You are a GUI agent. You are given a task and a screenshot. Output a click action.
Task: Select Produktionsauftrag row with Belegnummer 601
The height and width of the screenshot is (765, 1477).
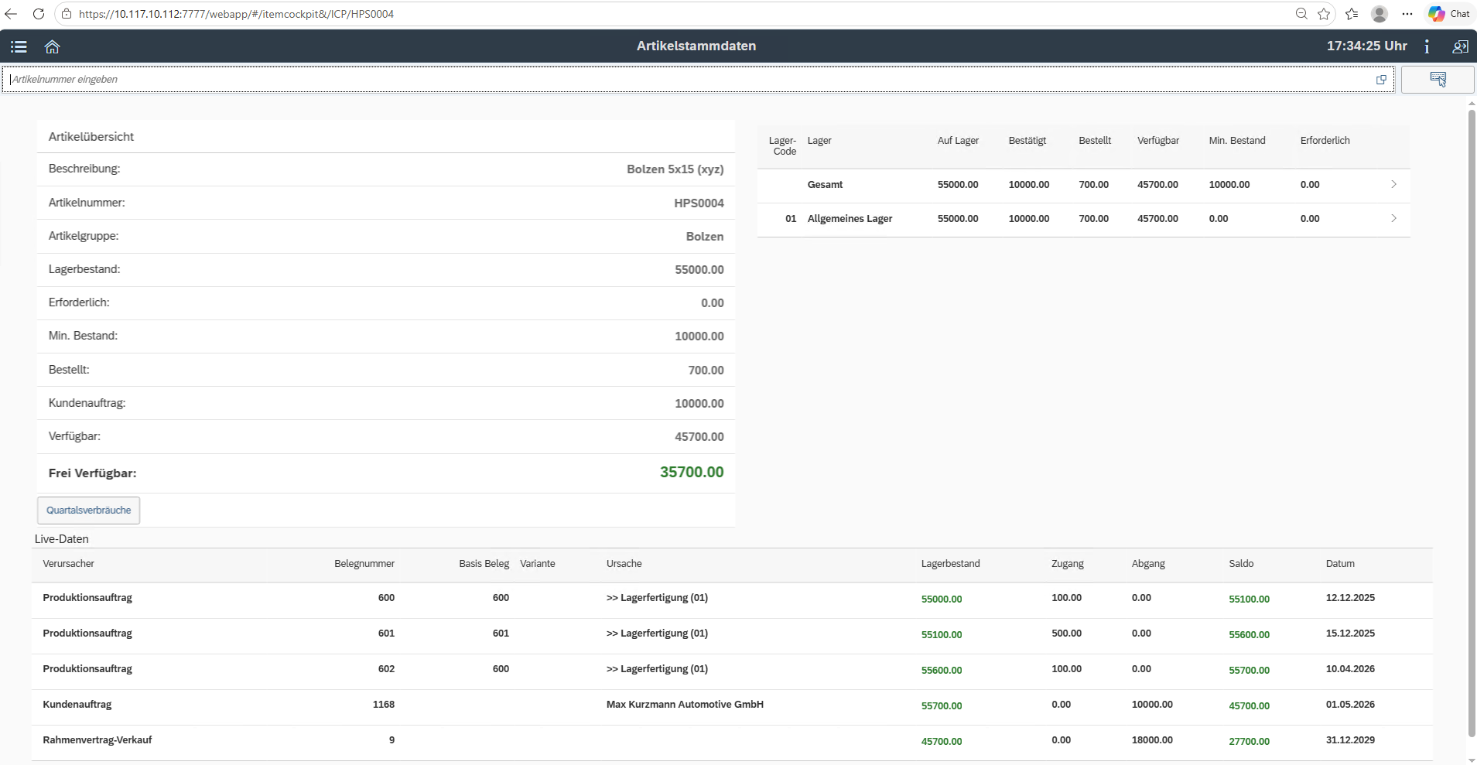pyautogui.click(x=732, y=634)
